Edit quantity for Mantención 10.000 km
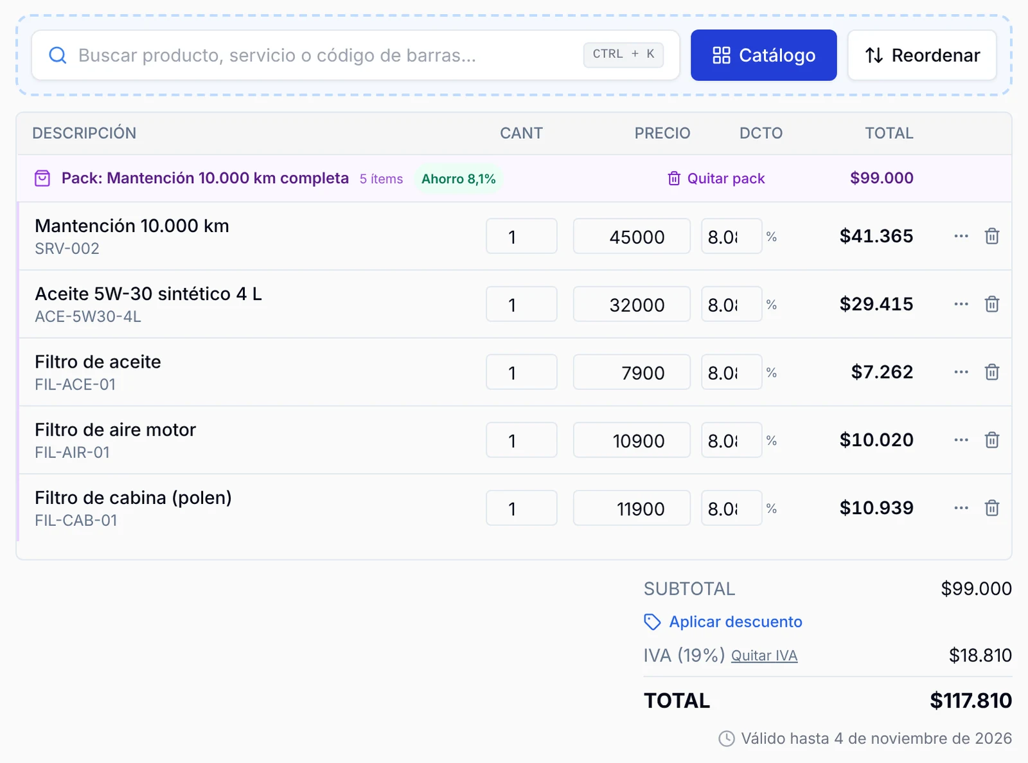The height and width of the screenshot is (763, 1028). coord(521,236)
